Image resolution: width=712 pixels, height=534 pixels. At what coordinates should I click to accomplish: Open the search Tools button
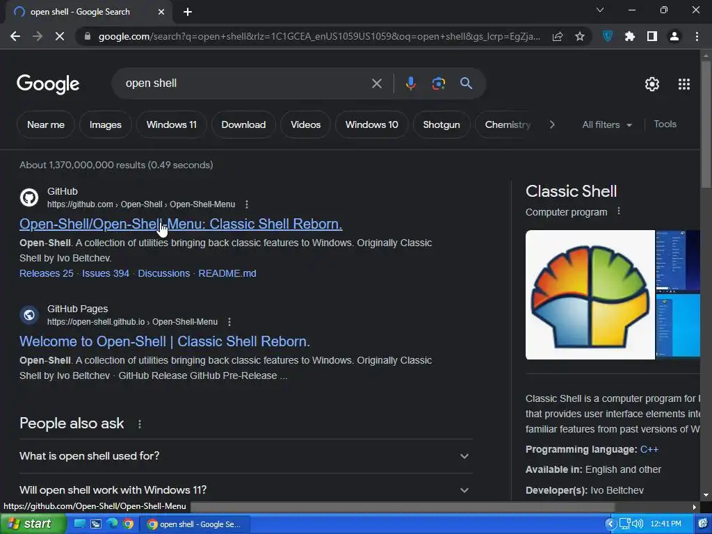pyautogui.click(x=665, y=124)
